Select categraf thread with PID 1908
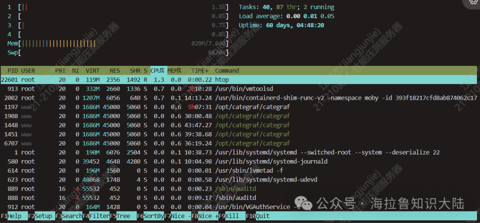The width and height of the screenshot is (480, 223). click(239, 116)
